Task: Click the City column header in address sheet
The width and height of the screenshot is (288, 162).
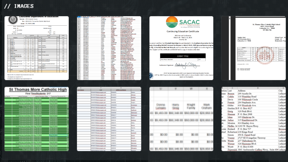Action: [281, 91]
